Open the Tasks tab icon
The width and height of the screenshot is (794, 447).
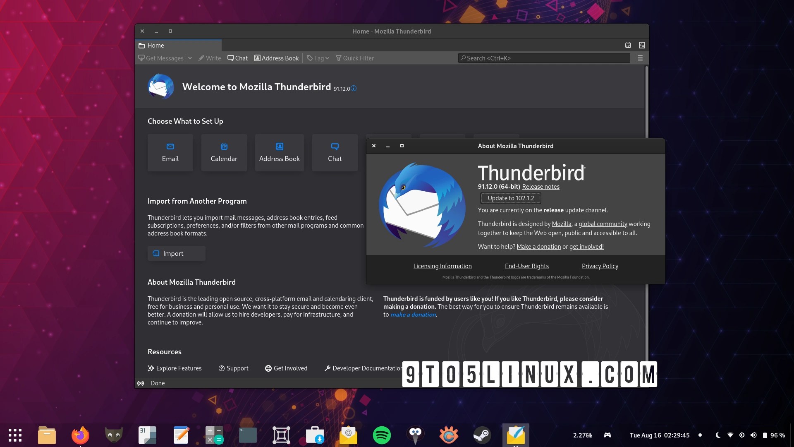(642, 45)
